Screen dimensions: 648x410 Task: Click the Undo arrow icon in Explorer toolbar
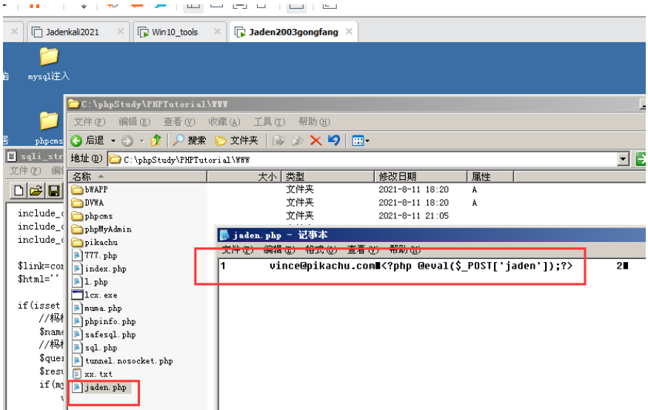coord(334,141)
